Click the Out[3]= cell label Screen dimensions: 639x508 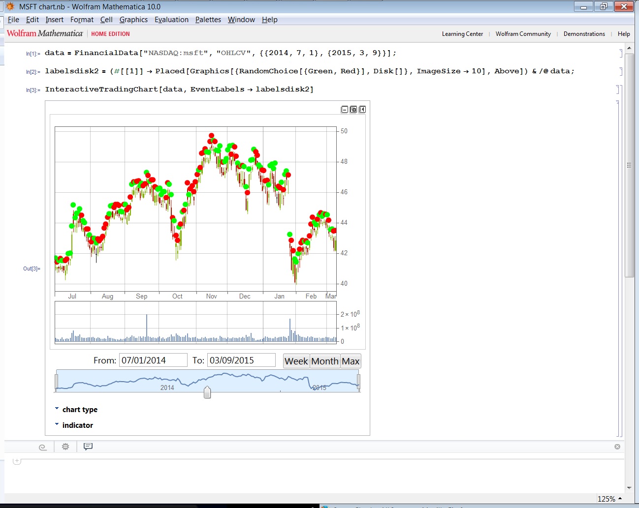pos(32,269)
